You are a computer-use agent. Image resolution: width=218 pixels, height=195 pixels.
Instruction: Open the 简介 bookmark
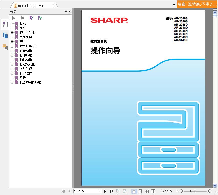[23, 28]
